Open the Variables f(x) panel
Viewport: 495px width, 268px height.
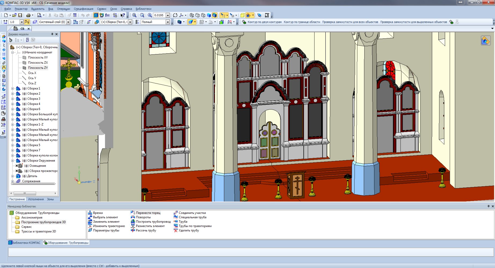click(107, 15)
